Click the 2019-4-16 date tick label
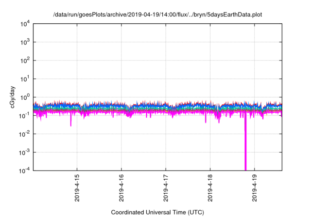311x217 pixels. (121, 188)
